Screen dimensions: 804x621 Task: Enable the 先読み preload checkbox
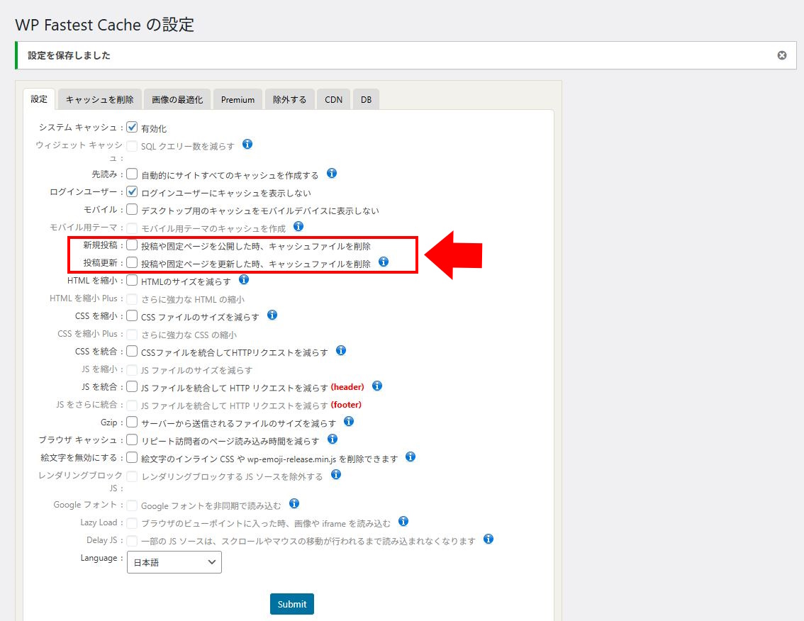coord(132,174)
